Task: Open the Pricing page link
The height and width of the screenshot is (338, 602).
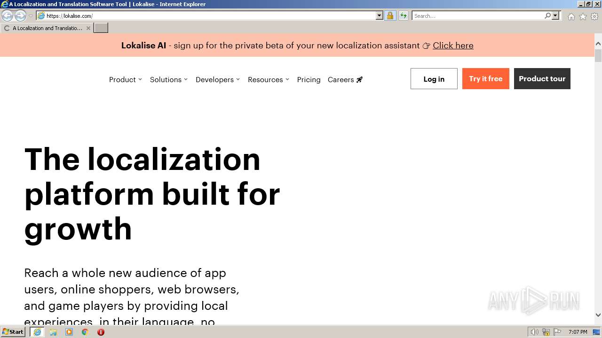Action: coord(309,80)
